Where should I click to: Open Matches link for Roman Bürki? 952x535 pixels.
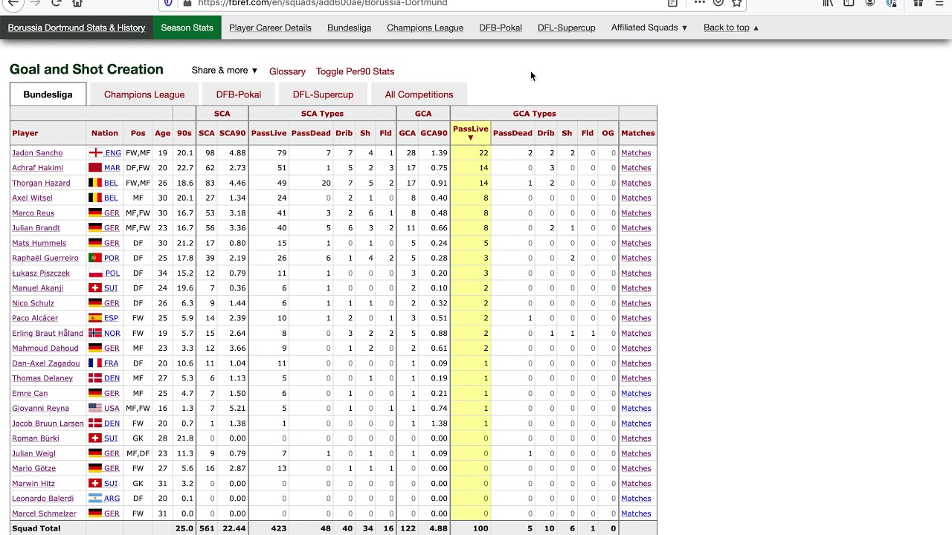point(636,438)
